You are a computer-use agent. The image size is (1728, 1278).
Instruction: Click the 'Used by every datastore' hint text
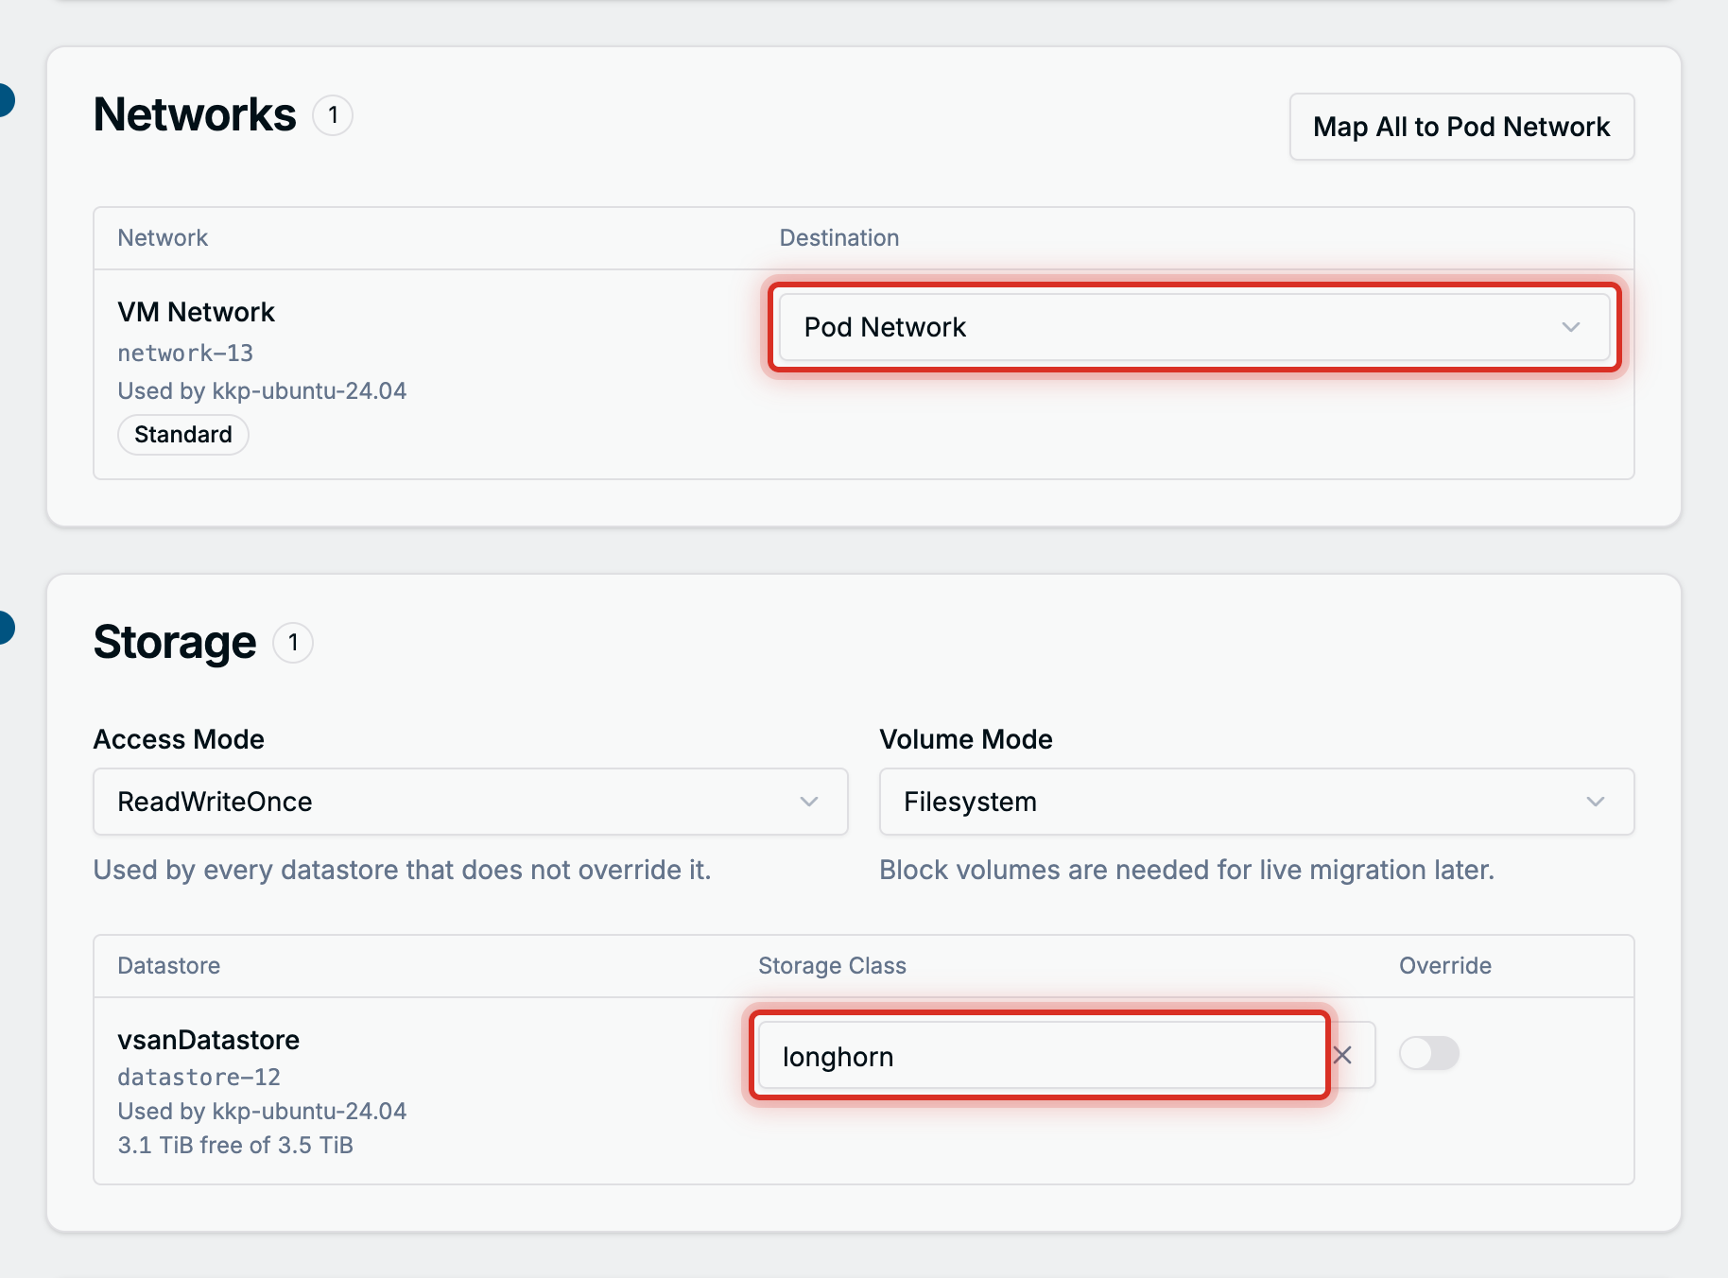pyautogui.click(x=402, y=870)
